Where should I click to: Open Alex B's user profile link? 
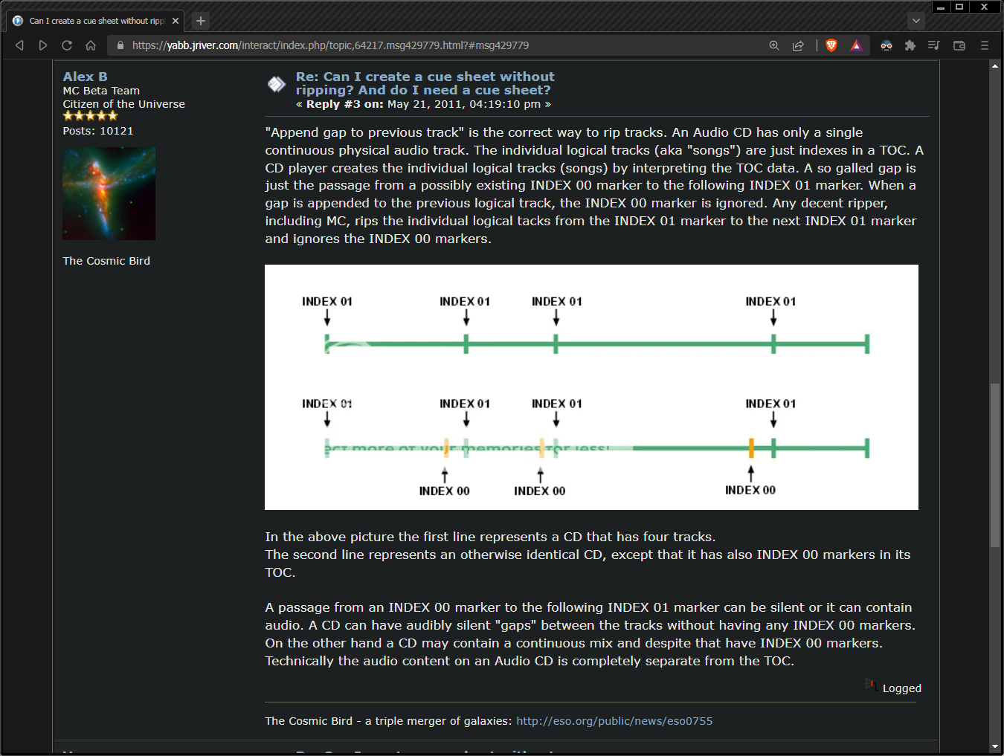coord(85,77)
